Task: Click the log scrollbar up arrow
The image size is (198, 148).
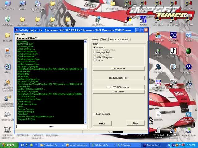Action: 85,42
